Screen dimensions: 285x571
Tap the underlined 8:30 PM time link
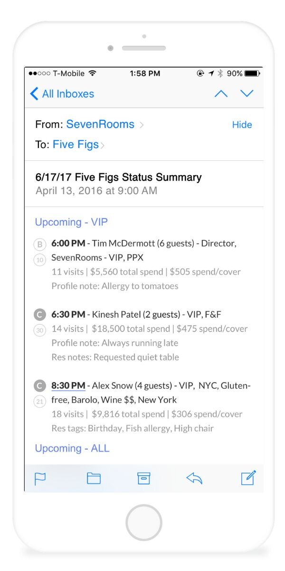coord(68,385)
